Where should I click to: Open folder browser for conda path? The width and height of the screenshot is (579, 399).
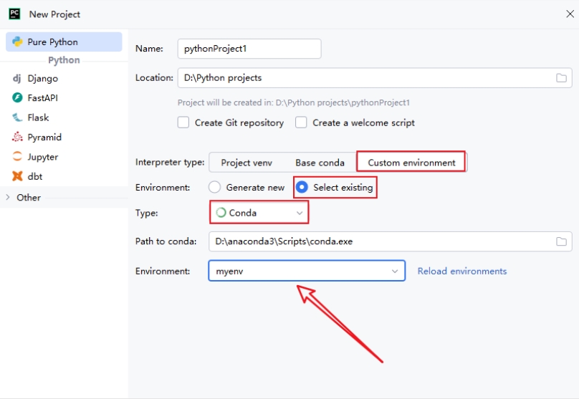click(x=561, y=241)
